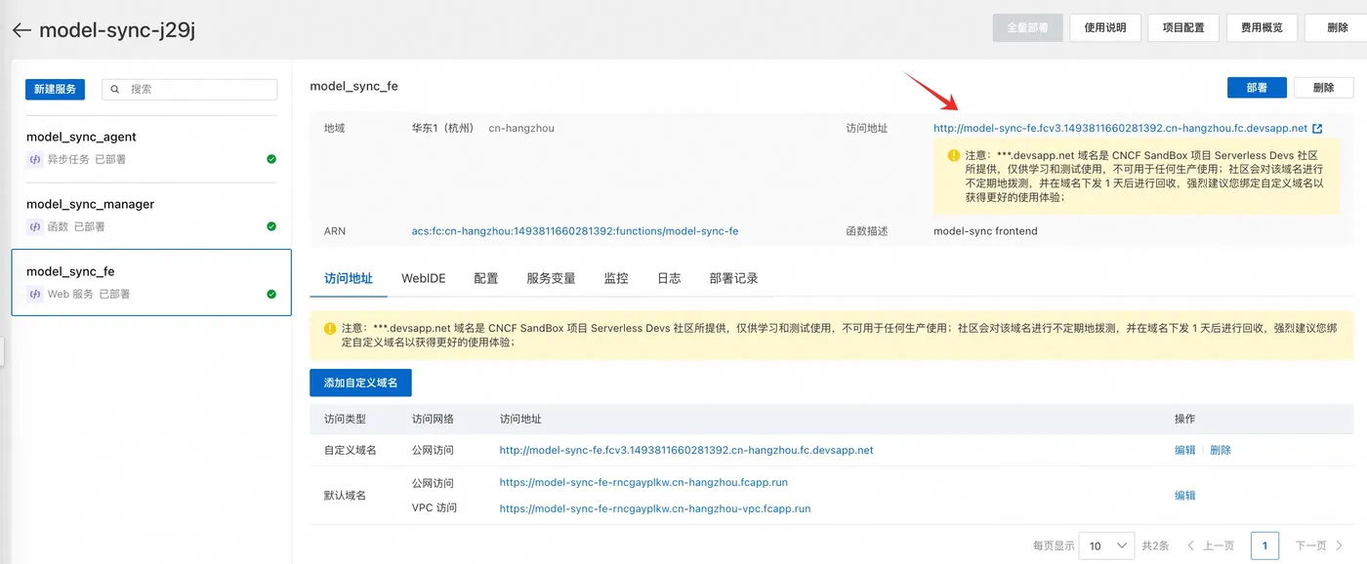Screen dimensions: 1367x564
Task: Focus the service search input field
Action: click(x=189, y=89)
